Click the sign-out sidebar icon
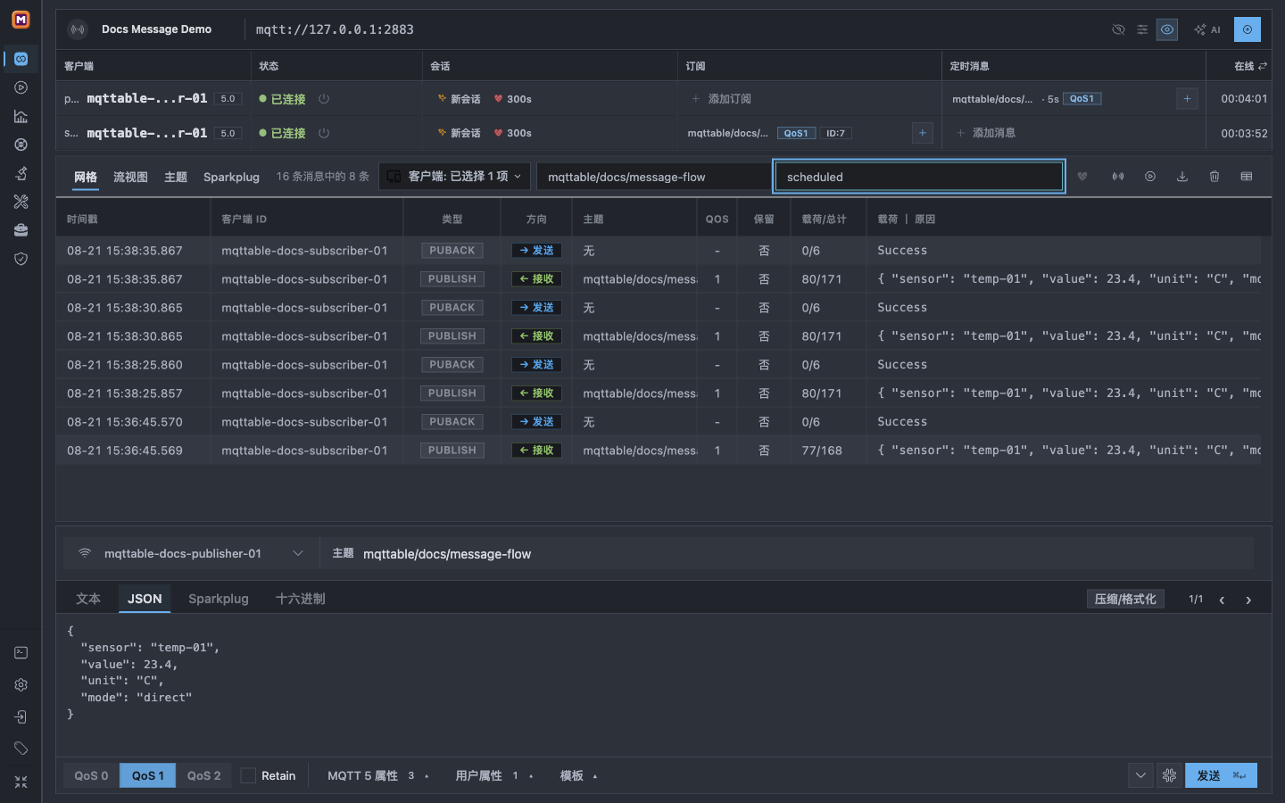This screenshot has height=803, width=1285. coord(21,717)
